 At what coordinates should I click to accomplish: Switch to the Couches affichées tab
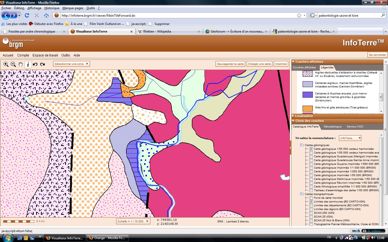304,67
